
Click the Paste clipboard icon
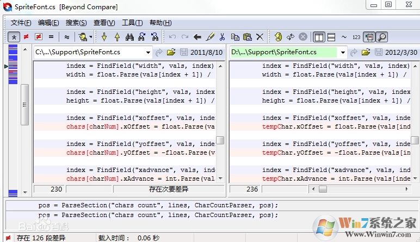[x=248, y=37]
